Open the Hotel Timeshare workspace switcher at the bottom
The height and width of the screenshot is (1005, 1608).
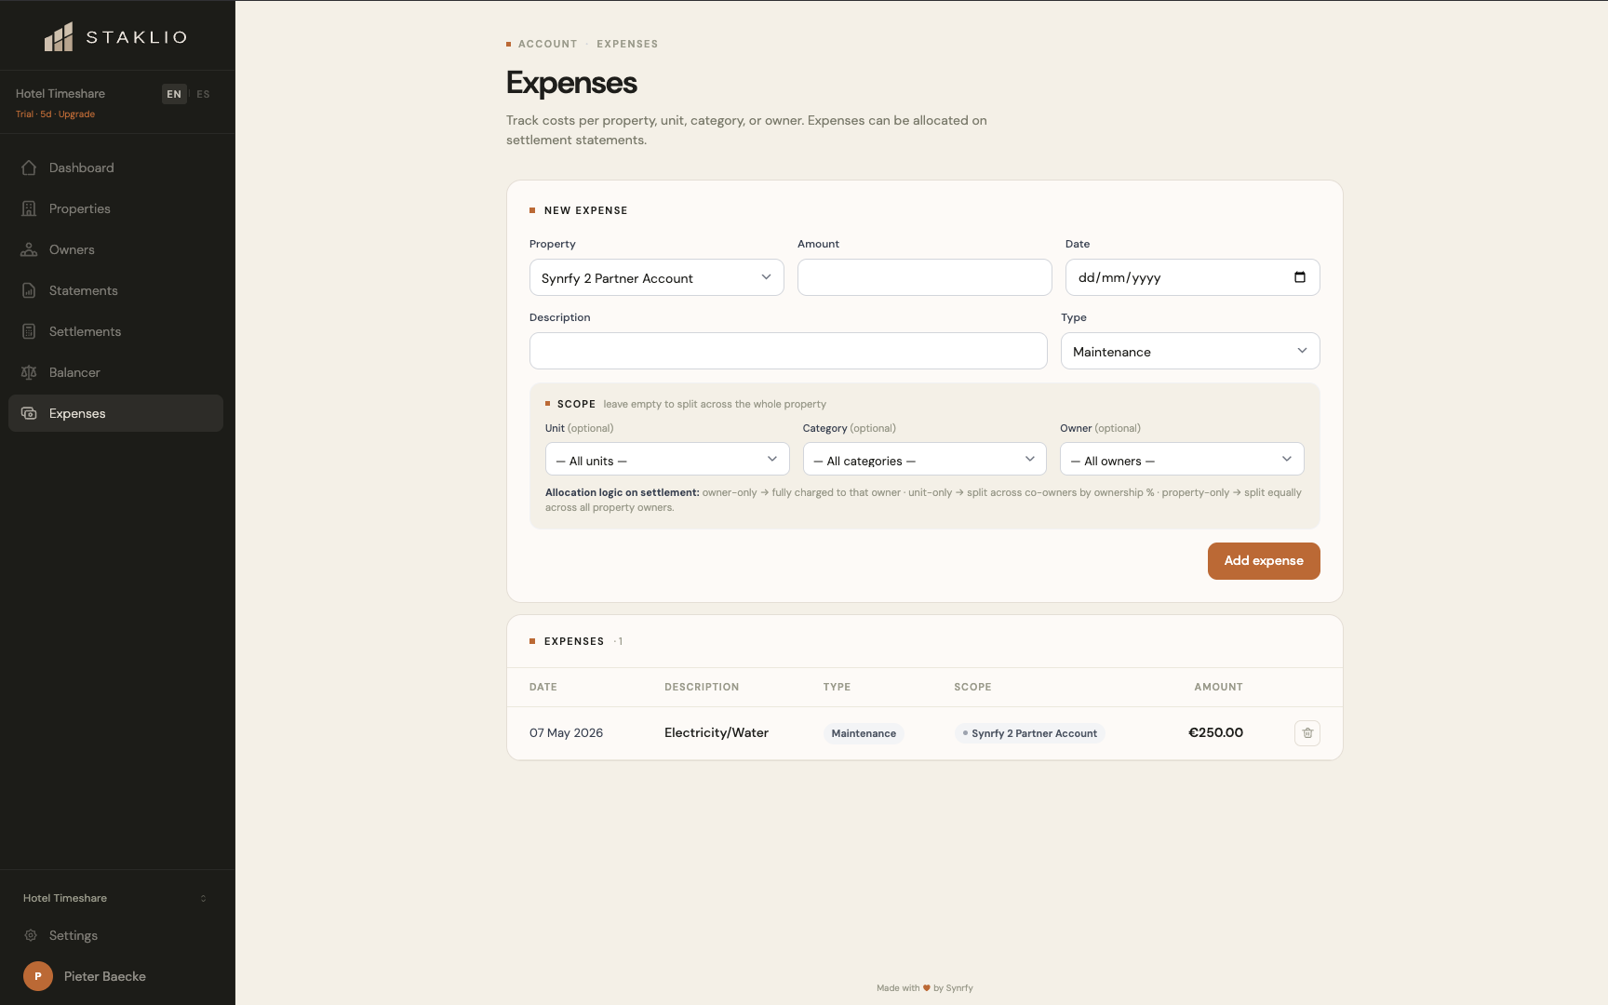115,898
